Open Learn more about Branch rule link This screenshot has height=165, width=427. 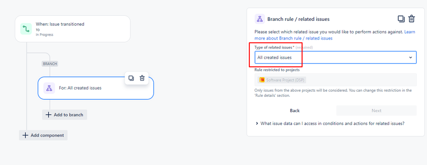335,35
